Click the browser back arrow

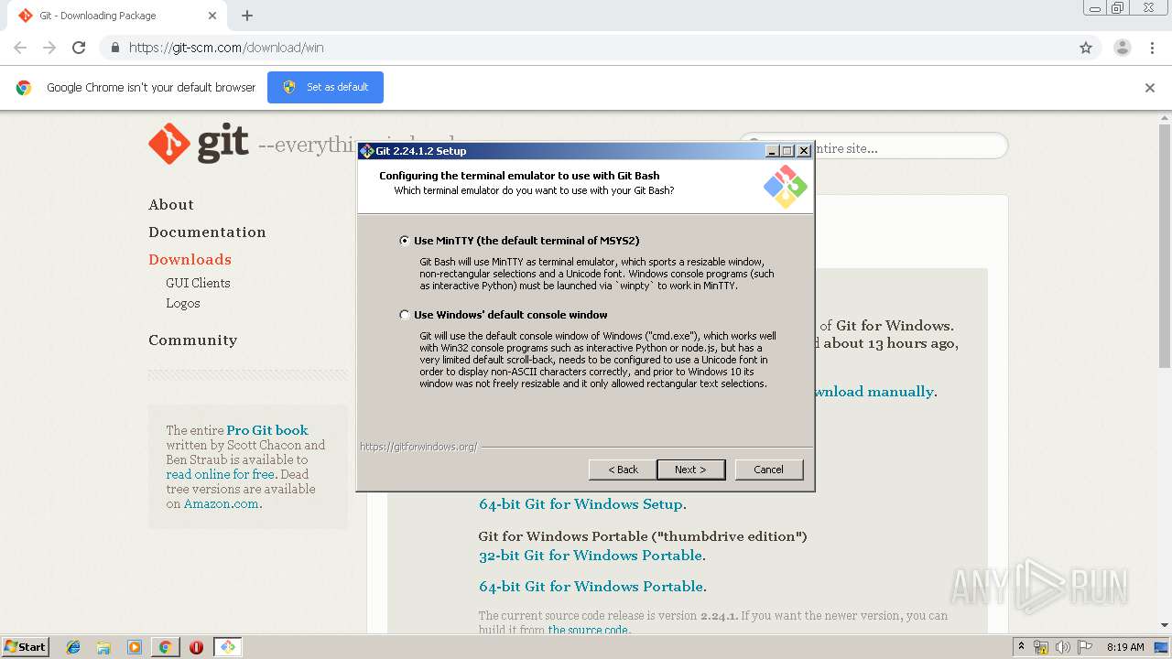pos(20,48)
